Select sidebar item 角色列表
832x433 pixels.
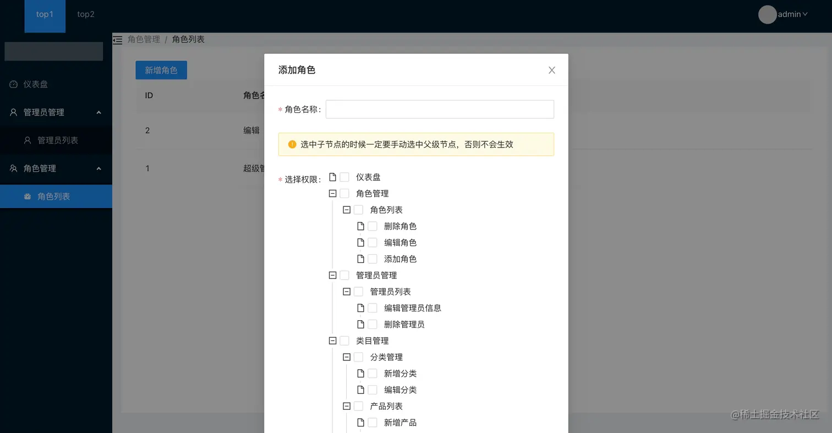(56, 196)
